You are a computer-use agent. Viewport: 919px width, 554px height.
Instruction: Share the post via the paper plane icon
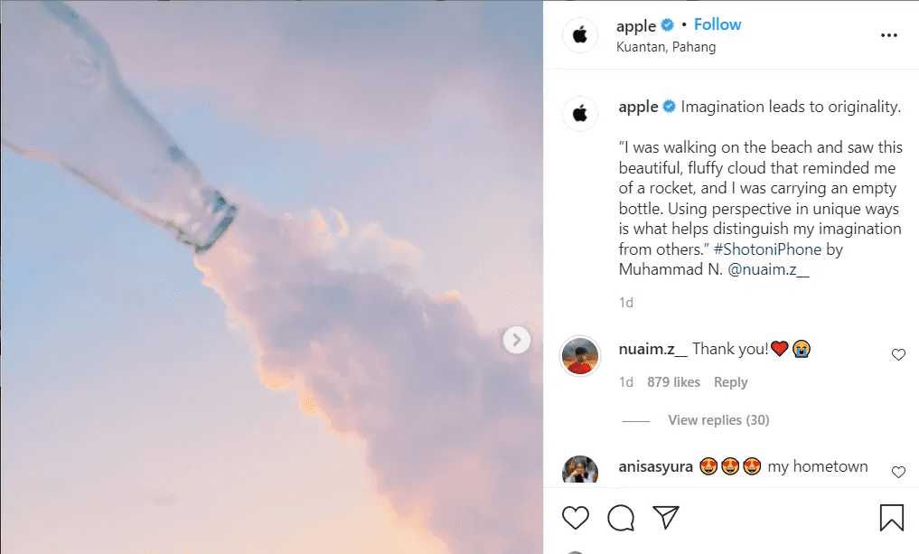tap(666, 517)
